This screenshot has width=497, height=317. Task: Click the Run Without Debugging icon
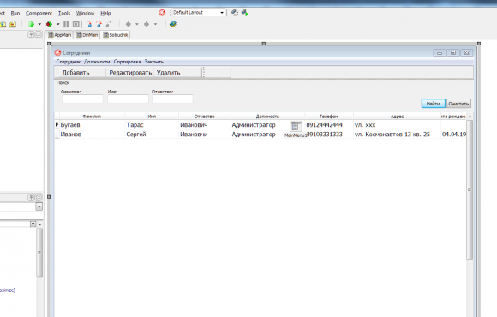[49, 24]
